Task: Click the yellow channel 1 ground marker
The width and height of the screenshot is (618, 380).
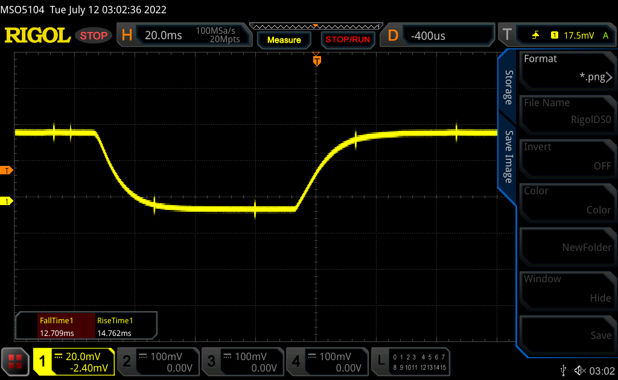Action: click(7, 201)
